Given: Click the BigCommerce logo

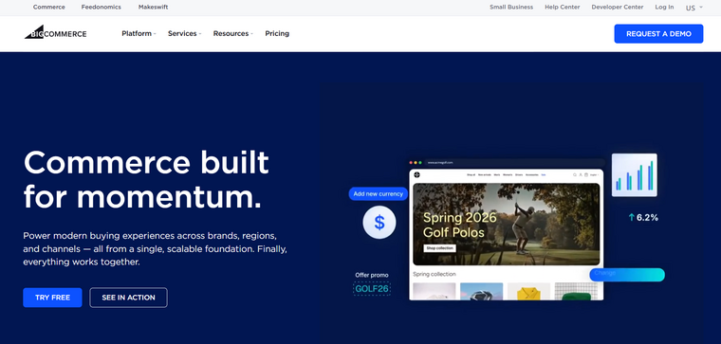Looking at the screenshot, I should (55, 32).
